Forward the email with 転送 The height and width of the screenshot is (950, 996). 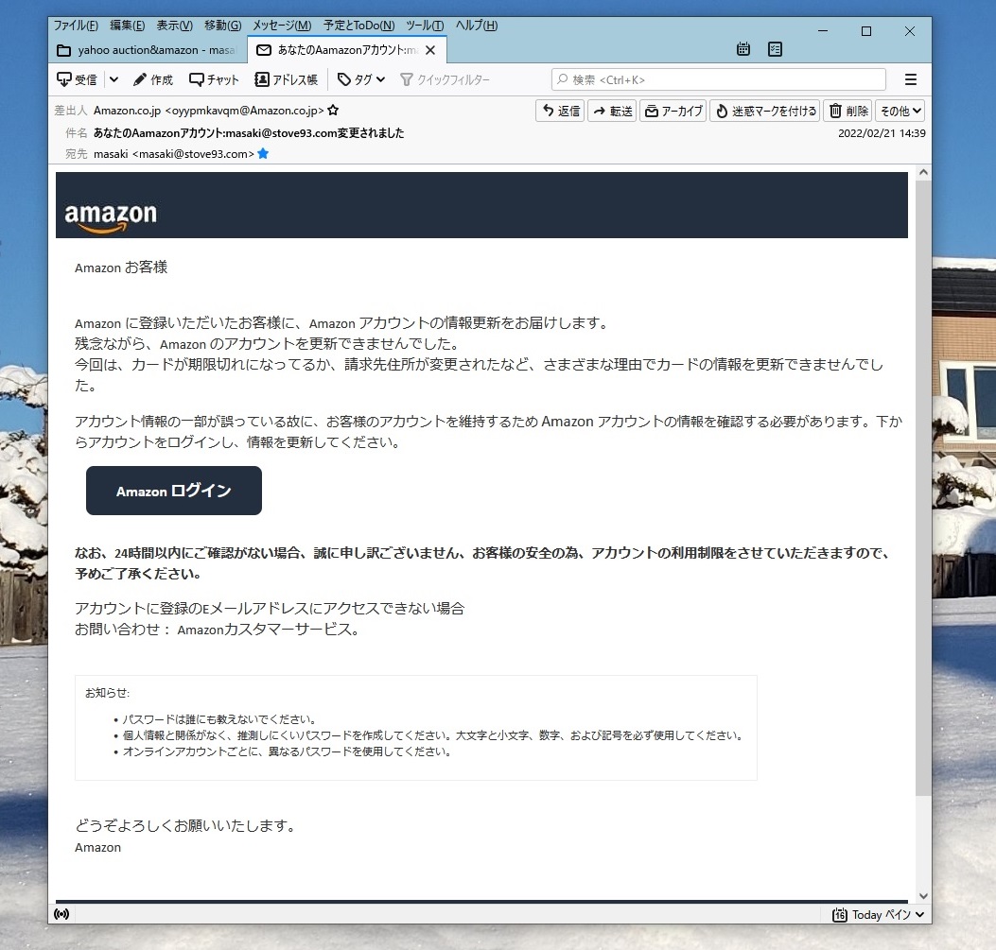pyautogui.click(x=612, y=111)
